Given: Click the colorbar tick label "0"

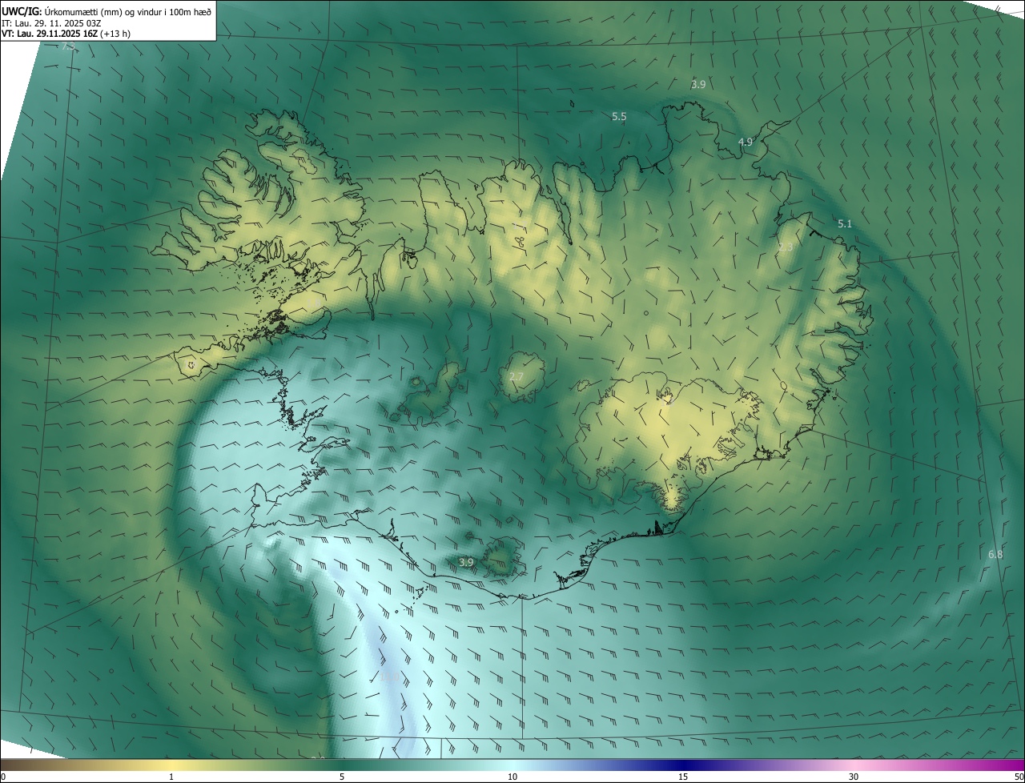Looking at the screenshot, I should pyautogui.click(x=3, y=777).
